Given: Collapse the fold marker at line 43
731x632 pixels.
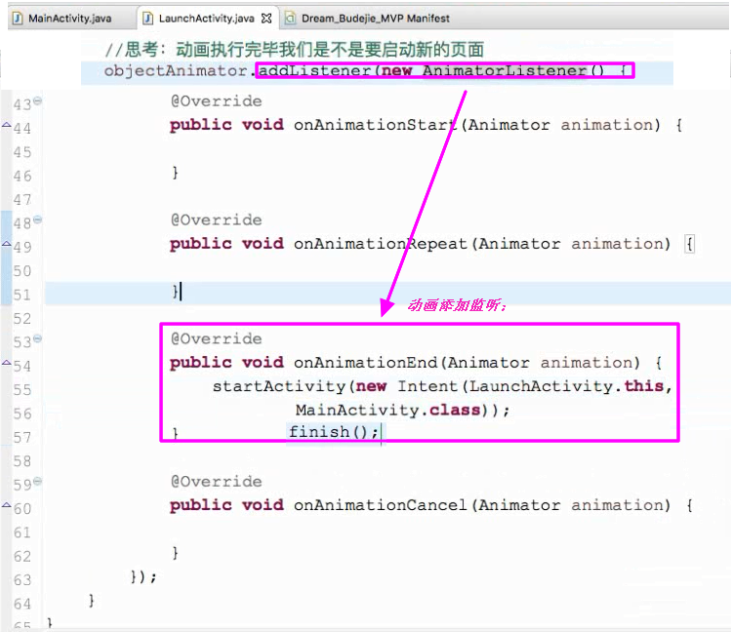Looking at the screenshot, I should [x=38, y=100].
